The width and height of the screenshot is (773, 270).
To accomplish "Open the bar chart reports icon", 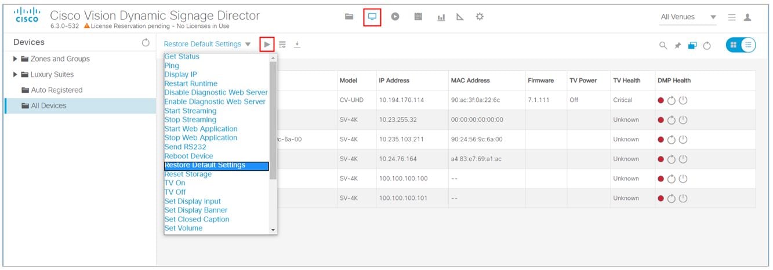I will pos(441,17).
